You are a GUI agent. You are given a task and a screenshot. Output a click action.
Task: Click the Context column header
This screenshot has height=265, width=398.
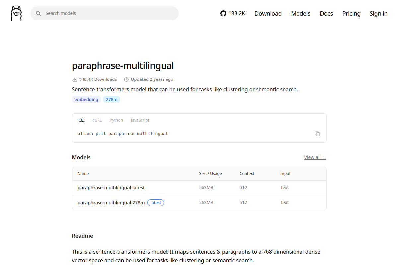[x=247, y=174]
